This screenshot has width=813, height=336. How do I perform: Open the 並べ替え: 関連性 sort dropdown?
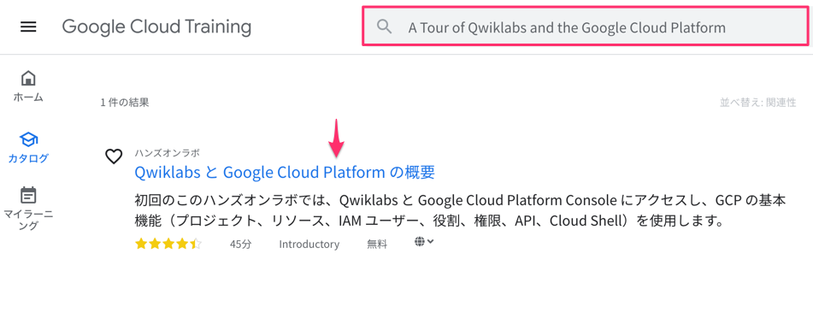point(757,102)
